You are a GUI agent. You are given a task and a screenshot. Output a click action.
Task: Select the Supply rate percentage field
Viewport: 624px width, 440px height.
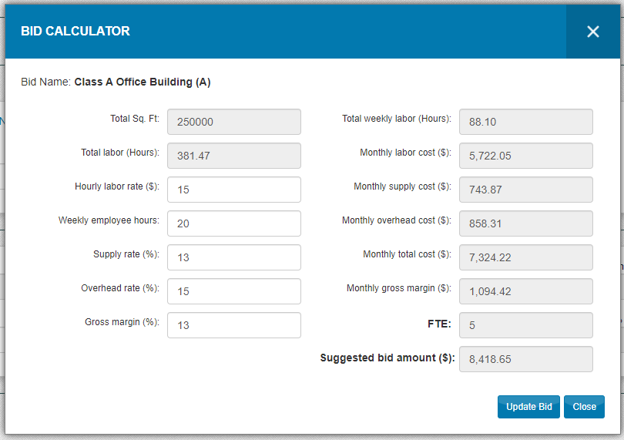[x=233, y=257]
